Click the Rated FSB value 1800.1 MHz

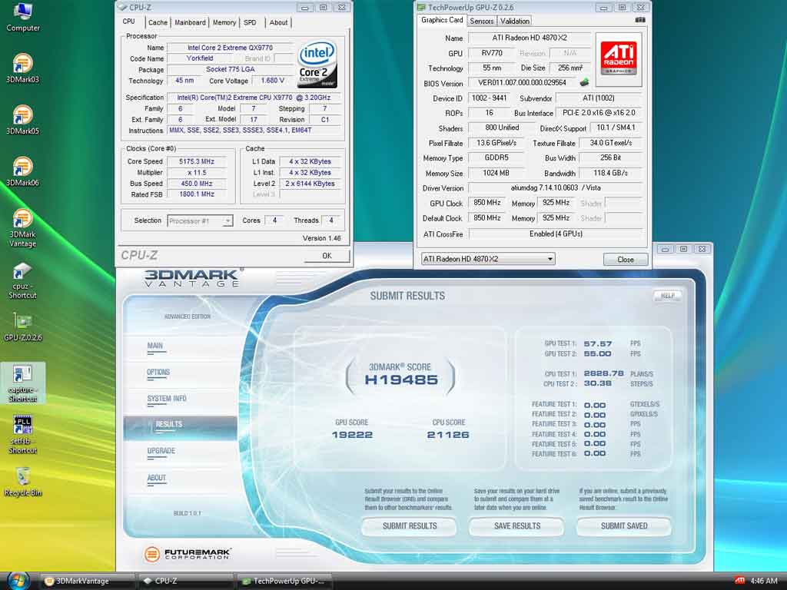[x=197, y=194]
